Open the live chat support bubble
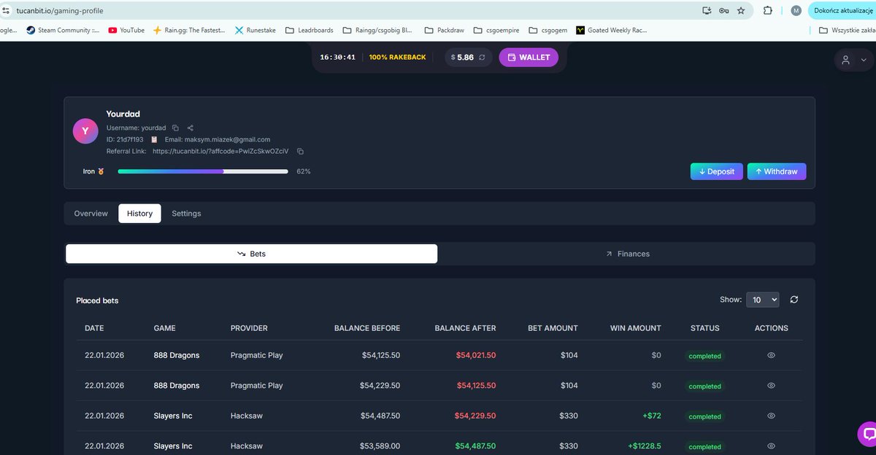Viewport: 876px width, 455px height. [867, 434]
